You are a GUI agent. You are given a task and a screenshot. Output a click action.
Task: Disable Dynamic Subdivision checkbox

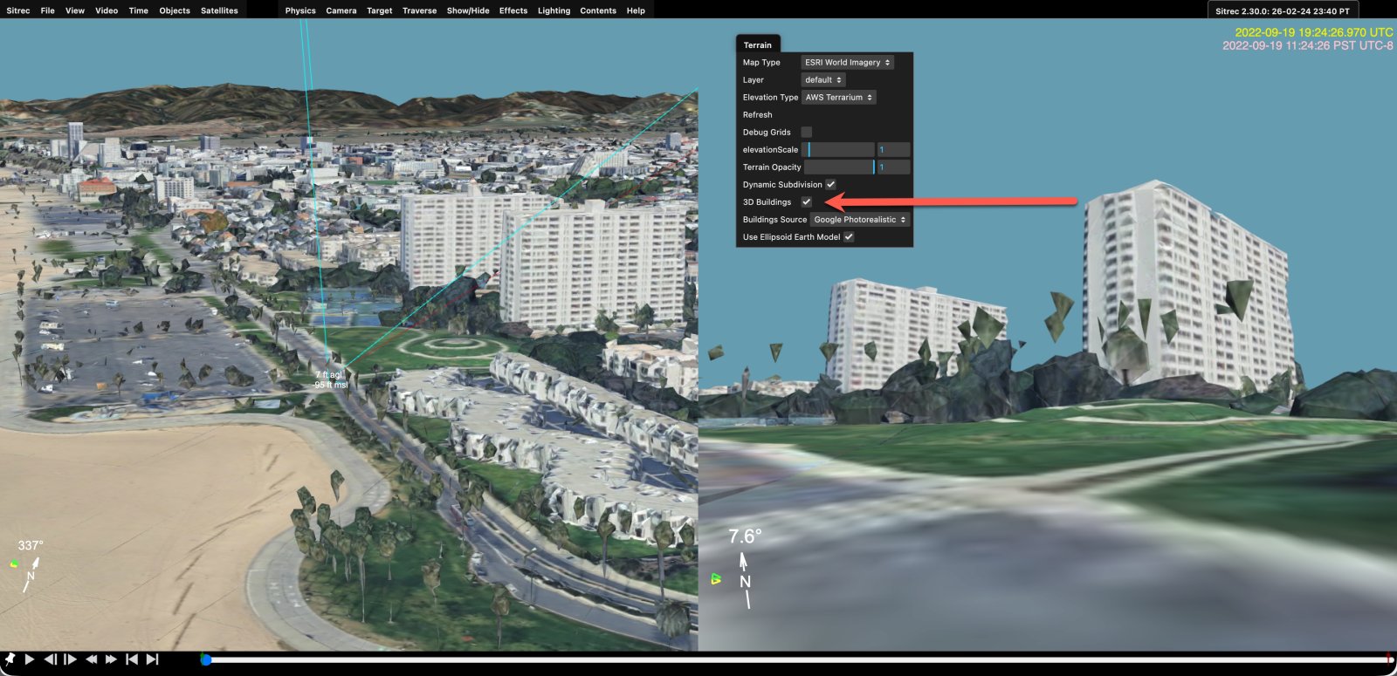[830, 185]
